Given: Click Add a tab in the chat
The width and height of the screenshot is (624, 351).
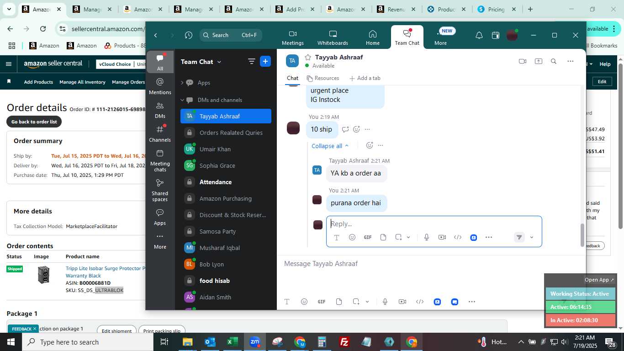Looking at the screenshot, I should (x=365, y=78).
